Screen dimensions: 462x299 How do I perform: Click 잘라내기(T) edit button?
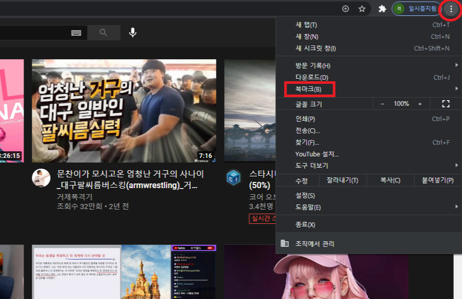point(342,180)
